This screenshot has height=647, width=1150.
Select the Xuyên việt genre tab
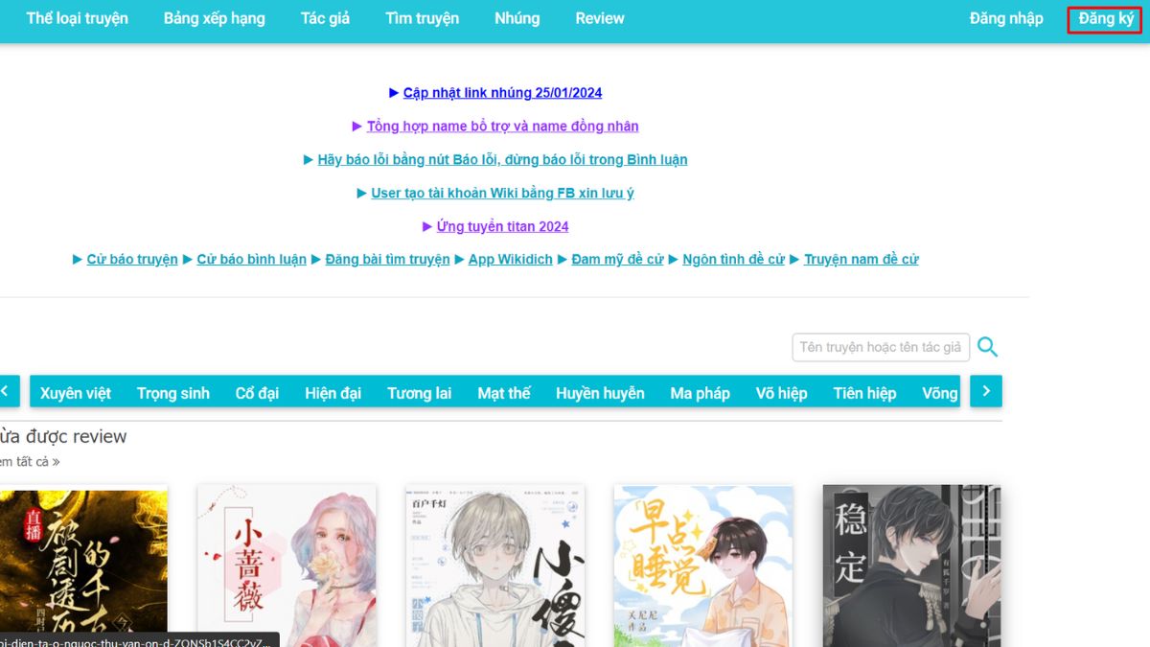76,393
